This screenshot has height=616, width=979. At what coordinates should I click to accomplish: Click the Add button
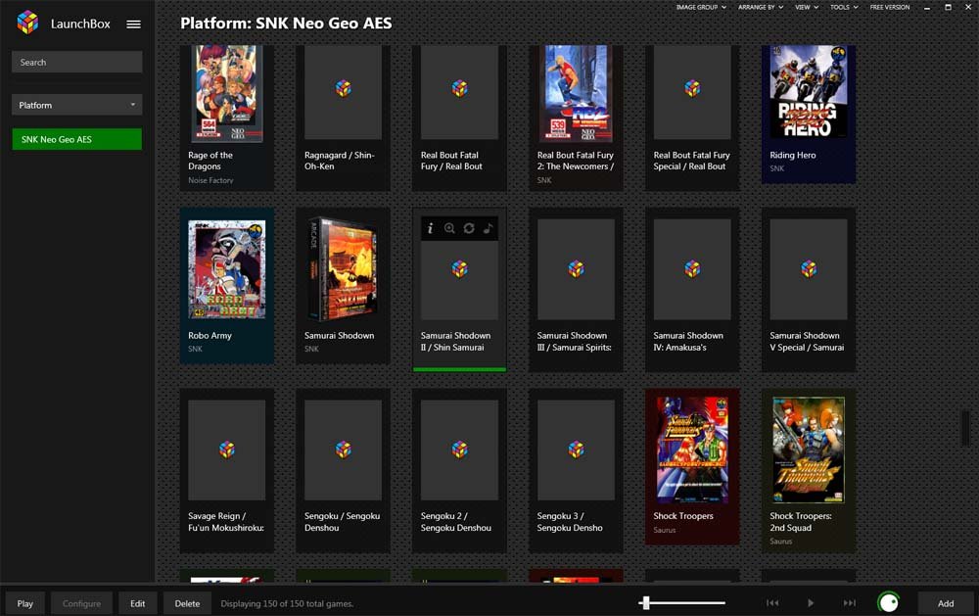point(946,603)
